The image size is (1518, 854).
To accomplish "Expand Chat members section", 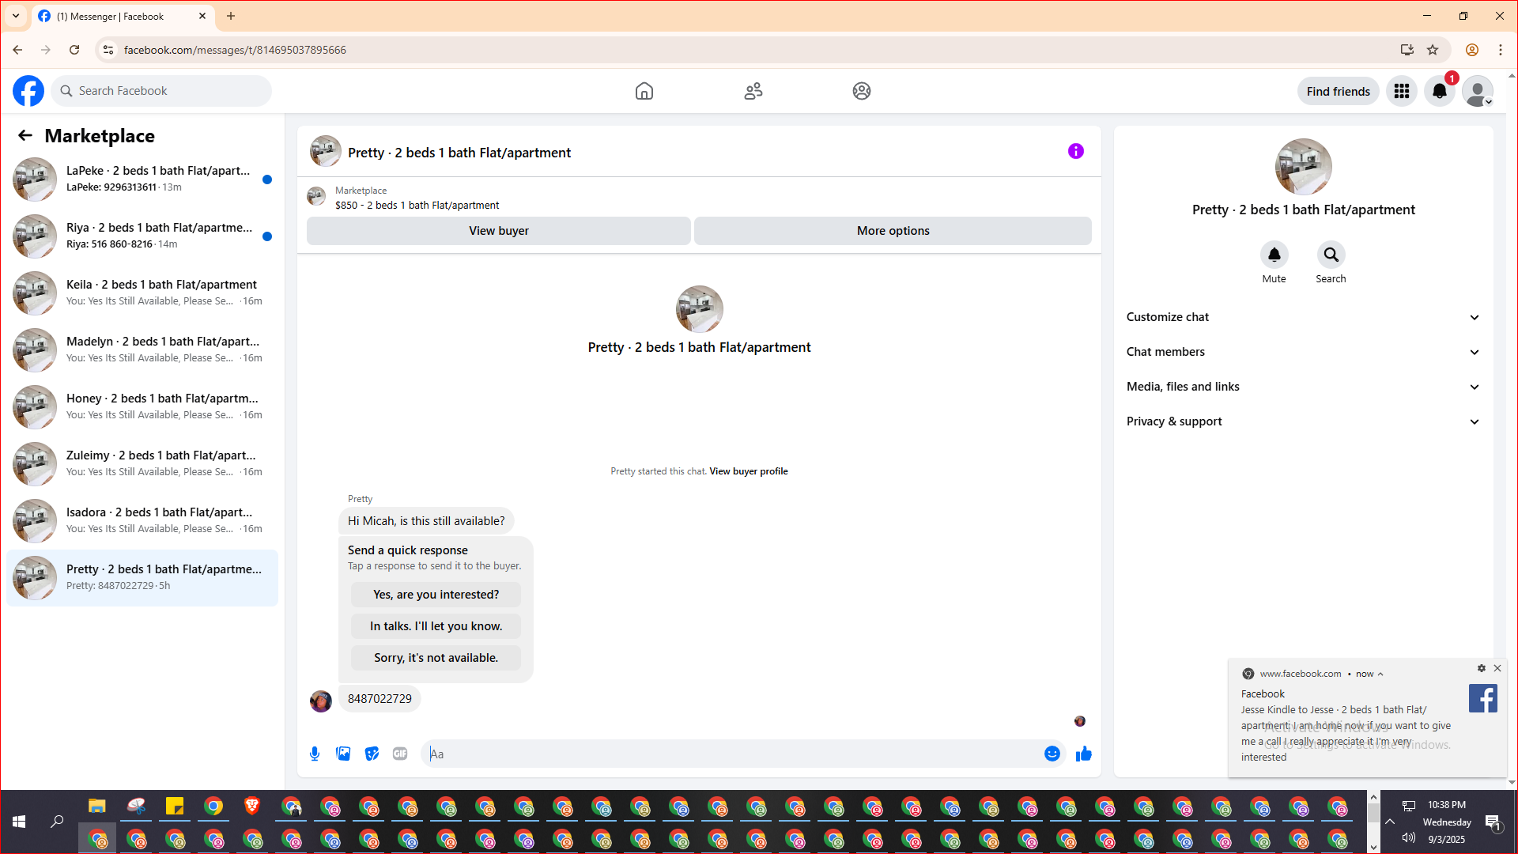I will pyautogui.click(x=1304, y=352).
